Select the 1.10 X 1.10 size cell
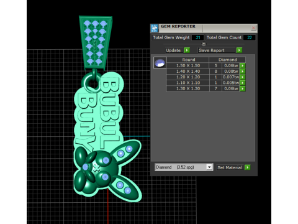298x224 pixels. (188, 83)
